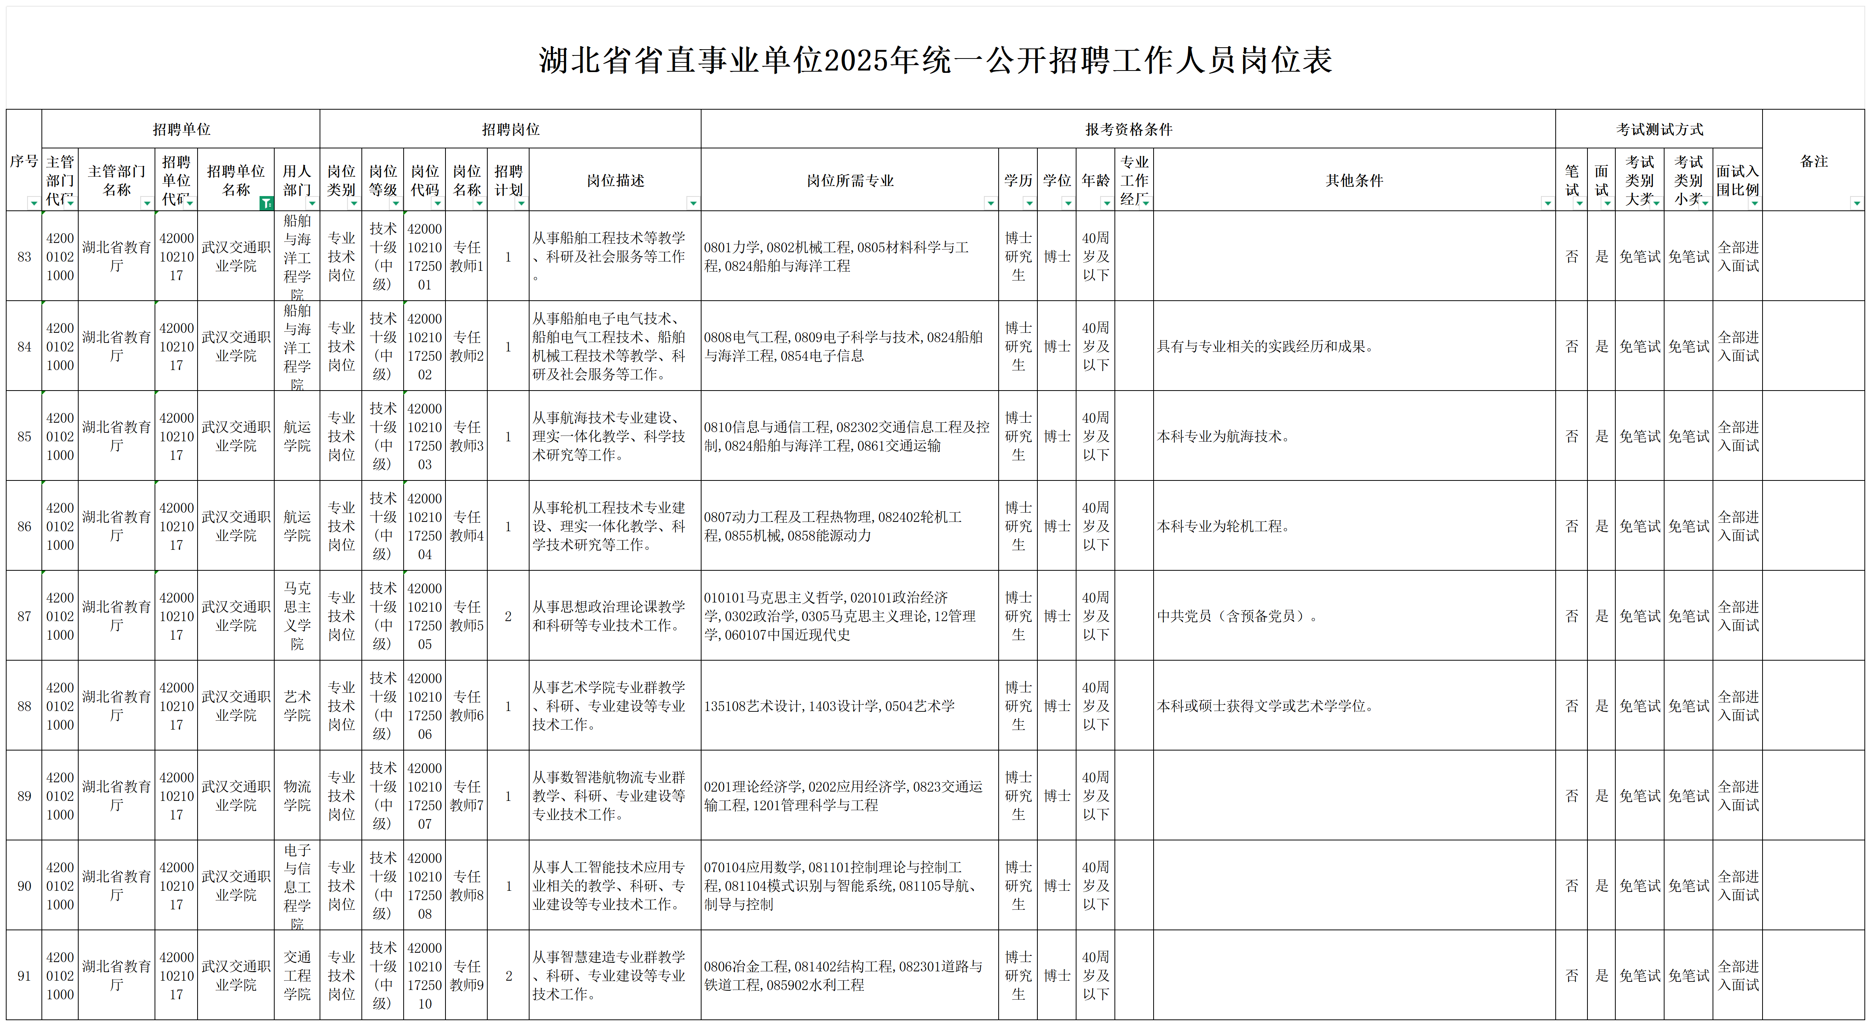Open the 招聘计划 filter dropdown
This screenshot has height=1026, width=1871.
pyautogui.click(x=521, y=203)
